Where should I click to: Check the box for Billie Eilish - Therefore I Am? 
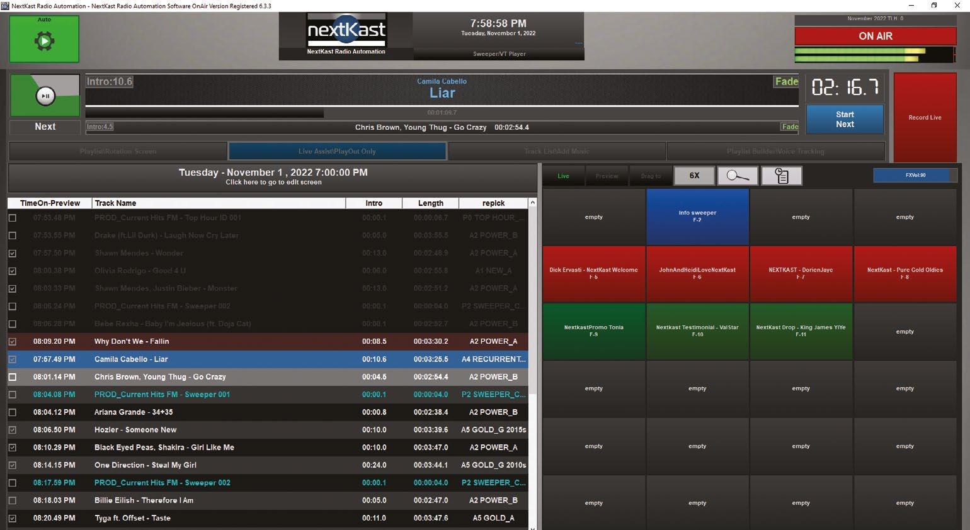[13, 500]
